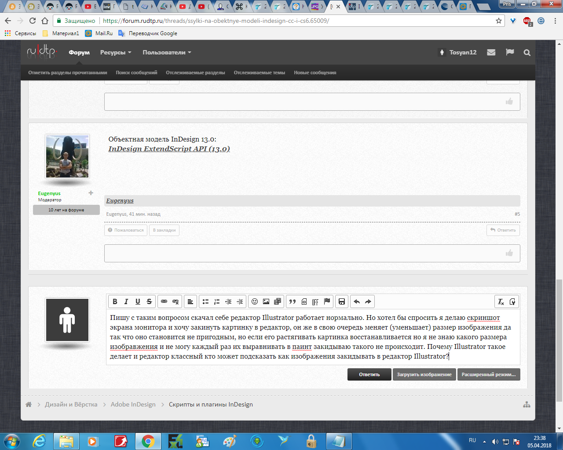
Task: Open the AdBlock extension icon
Action: pos(527,21)
